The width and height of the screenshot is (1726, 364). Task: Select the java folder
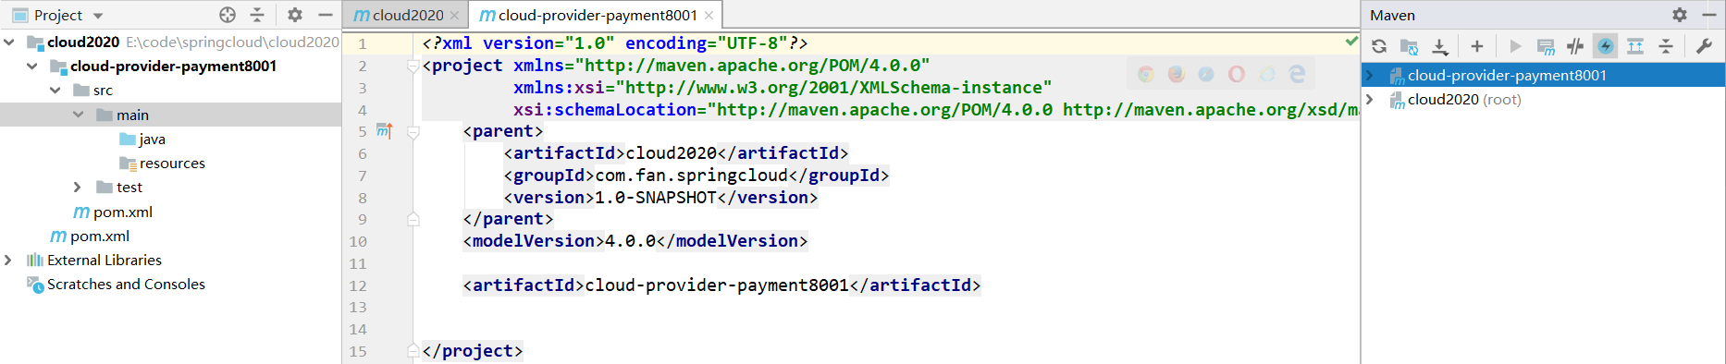pyautogui.click(x=153, y=139)
